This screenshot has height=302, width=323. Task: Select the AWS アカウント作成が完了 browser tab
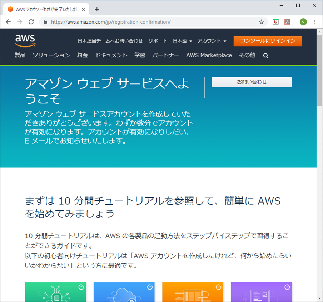(x=46, y=9)
